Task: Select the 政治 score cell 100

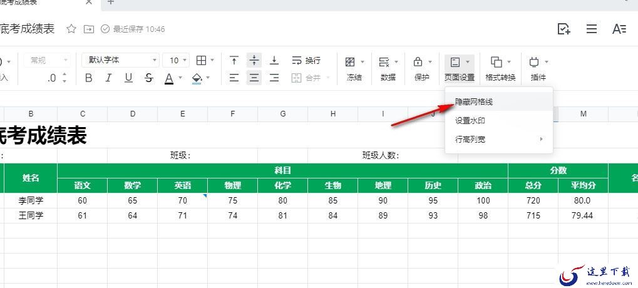Action: [x=483, y=200]
